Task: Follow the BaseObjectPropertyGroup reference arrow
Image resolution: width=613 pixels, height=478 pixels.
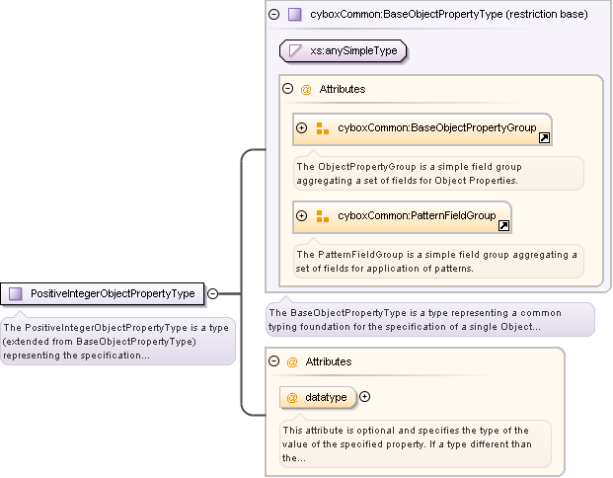Action: (544, 138)
